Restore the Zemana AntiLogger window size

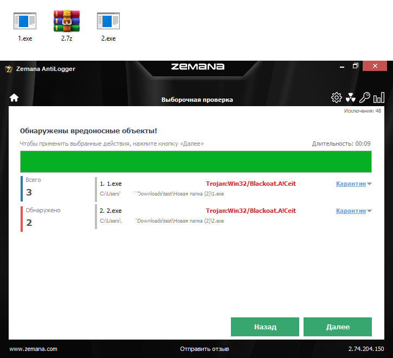tap(356, 66)
